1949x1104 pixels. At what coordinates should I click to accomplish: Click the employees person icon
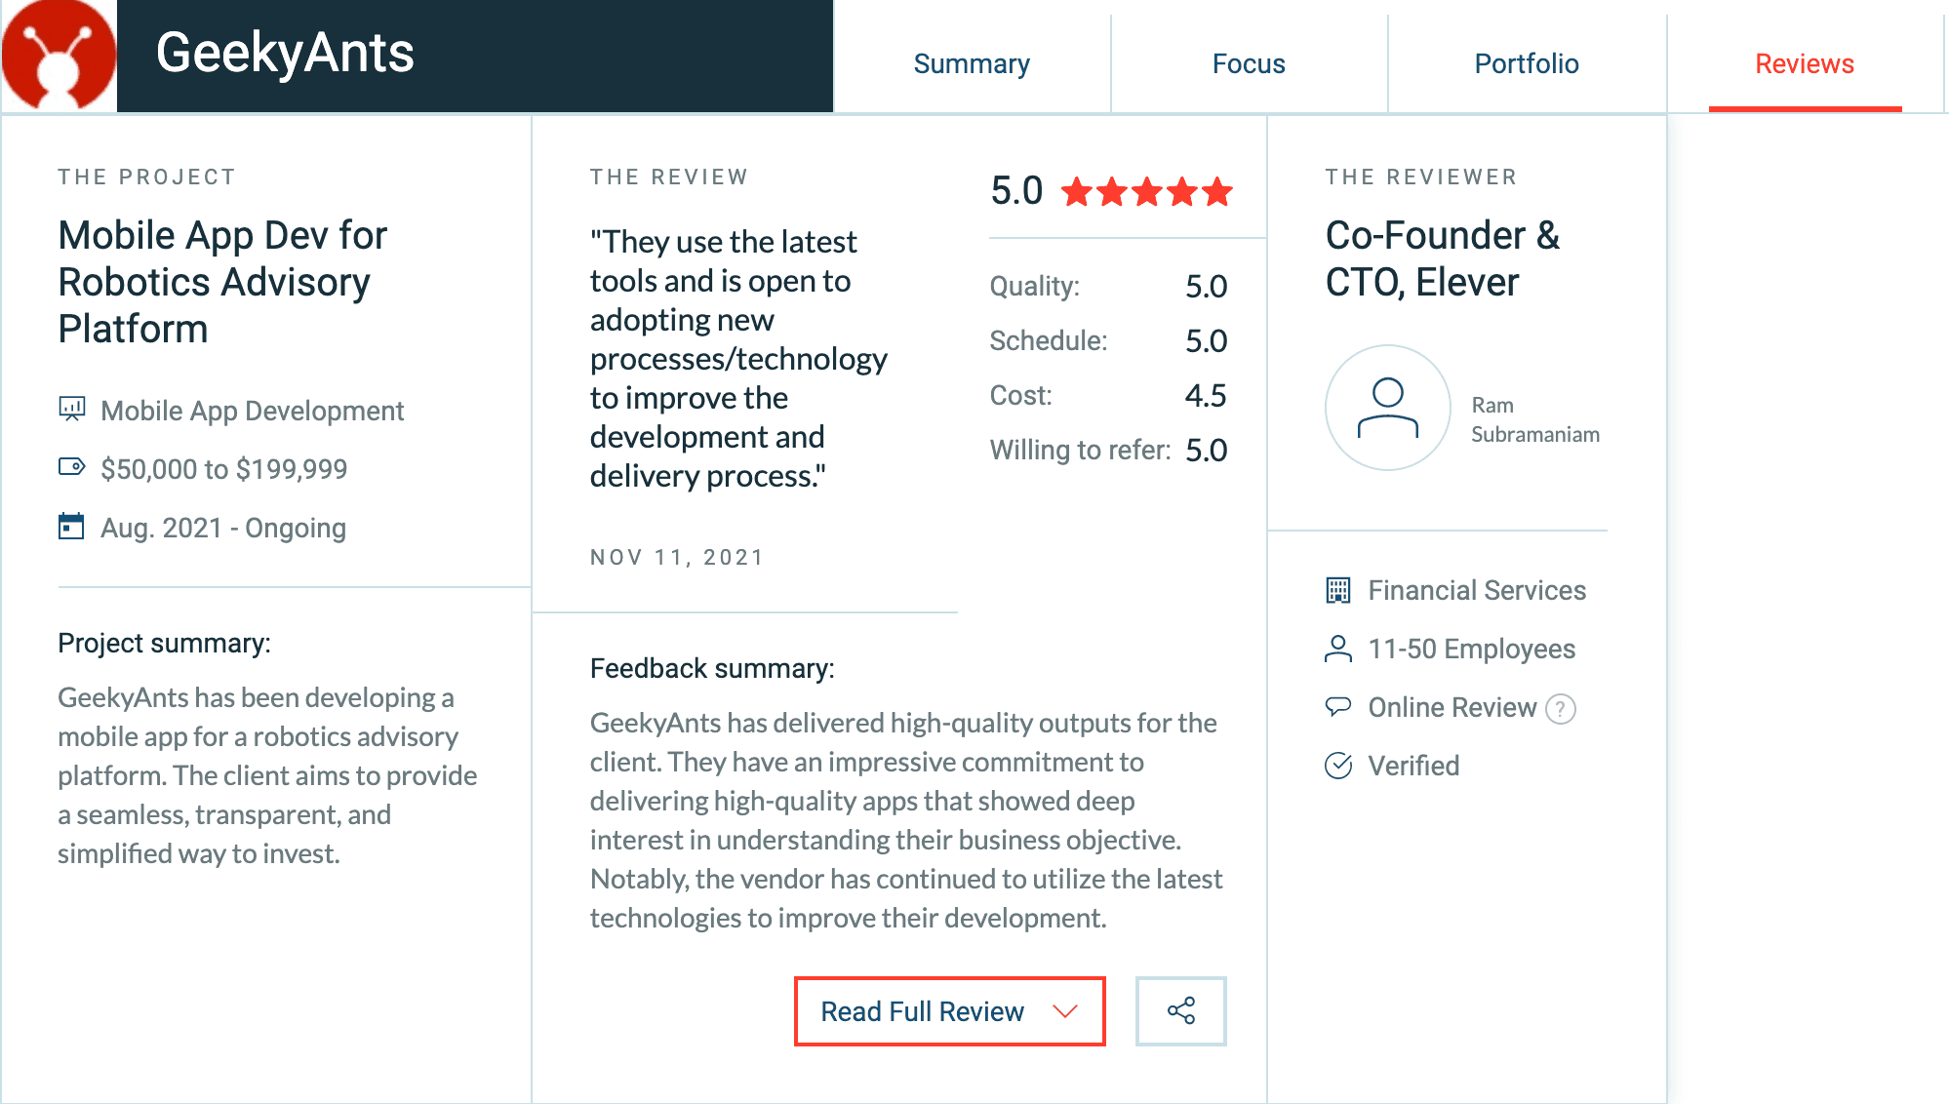point(1338,650)
